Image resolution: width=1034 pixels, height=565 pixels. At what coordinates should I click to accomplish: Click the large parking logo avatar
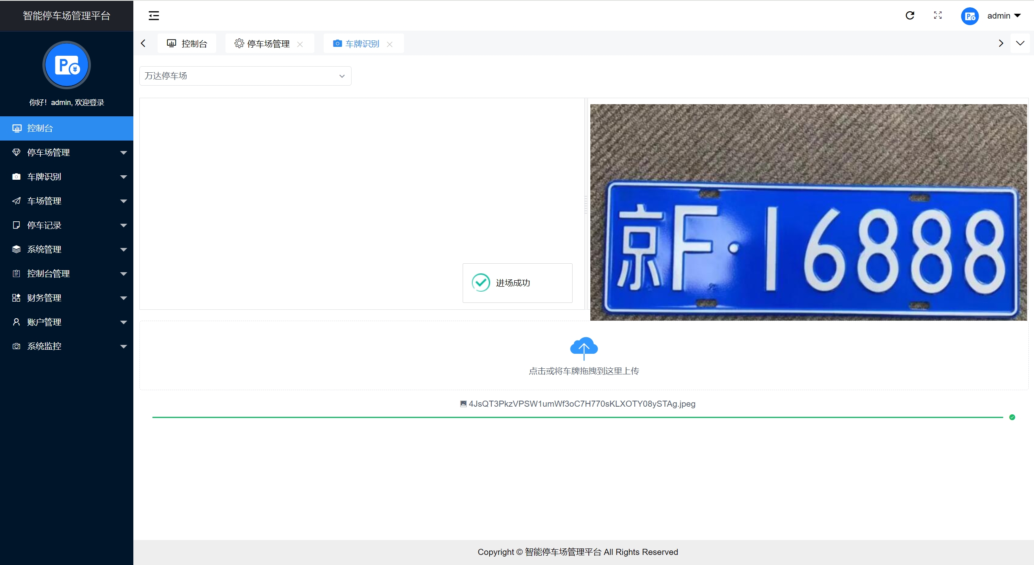(67, 65)
